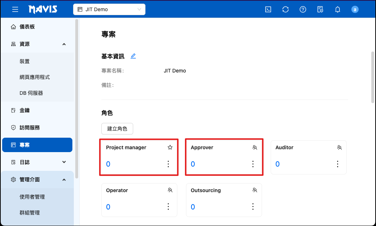Edit basic info with pencil icon

coord(133,56)
